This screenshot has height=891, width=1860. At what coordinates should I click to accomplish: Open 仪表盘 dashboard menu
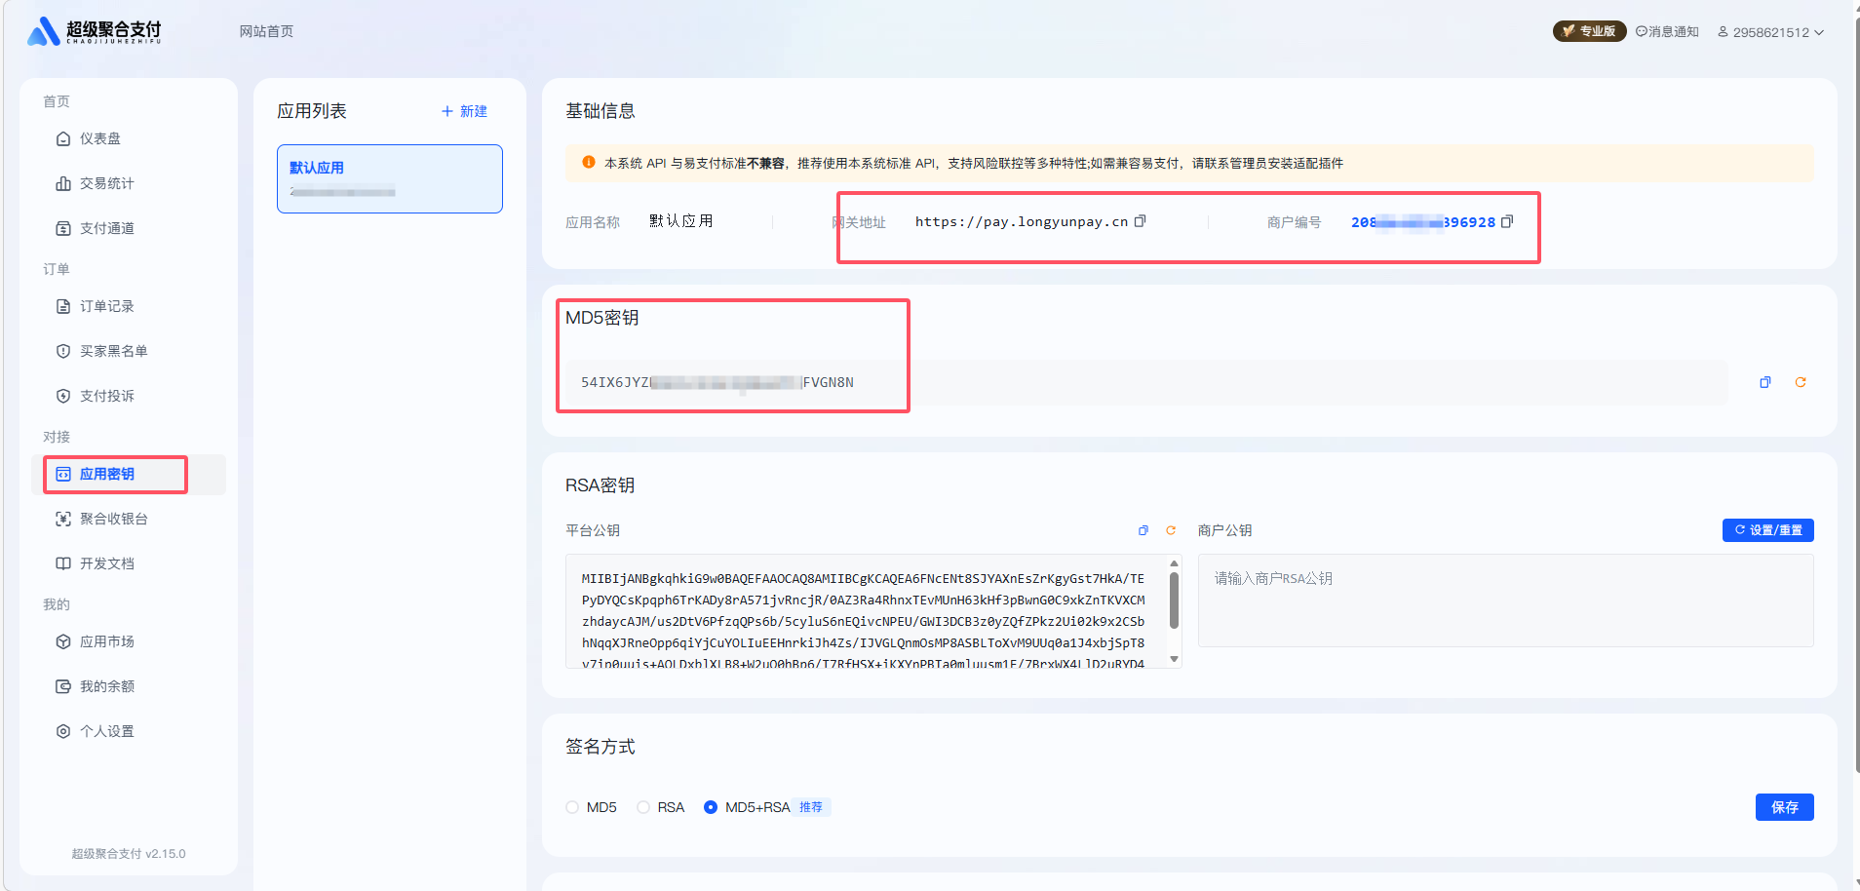click(100, 138)
